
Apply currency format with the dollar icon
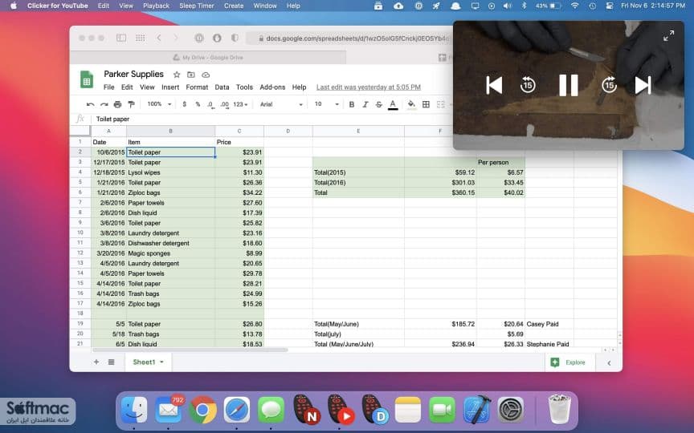tap(184, 105)
